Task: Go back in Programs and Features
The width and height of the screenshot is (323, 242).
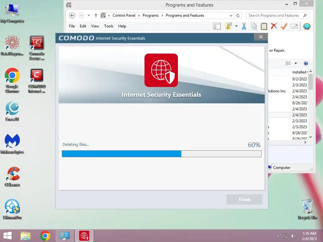Action: pyautogui.click(x=72, y=15)
